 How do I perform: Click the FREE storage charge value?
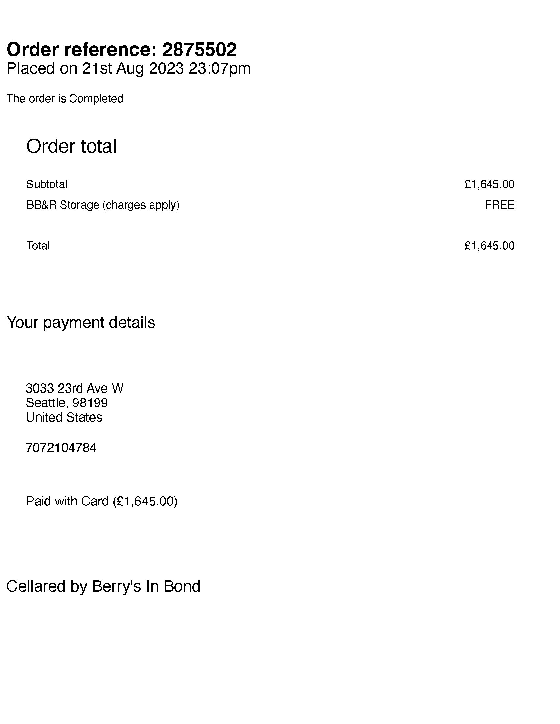click(500, 205)
